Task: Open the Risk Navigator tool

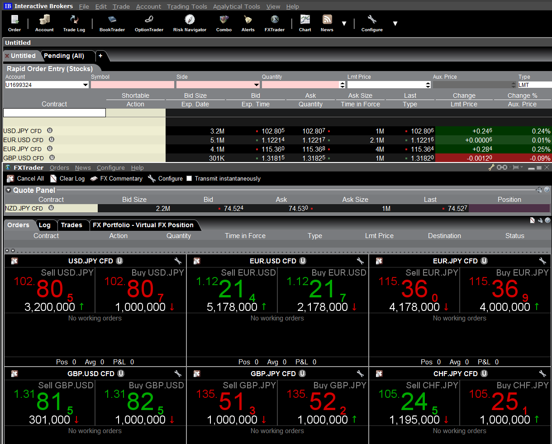Action: click(190, 23)
